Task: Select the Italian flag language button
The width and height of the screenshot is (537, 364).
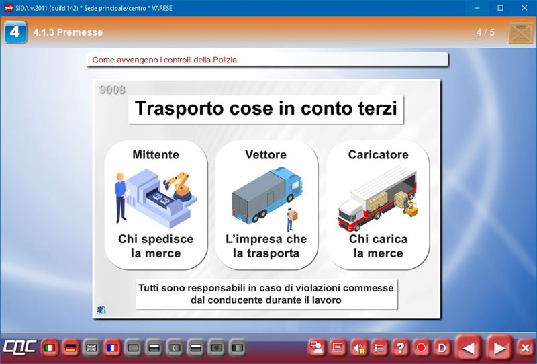Action: (49, 348)
